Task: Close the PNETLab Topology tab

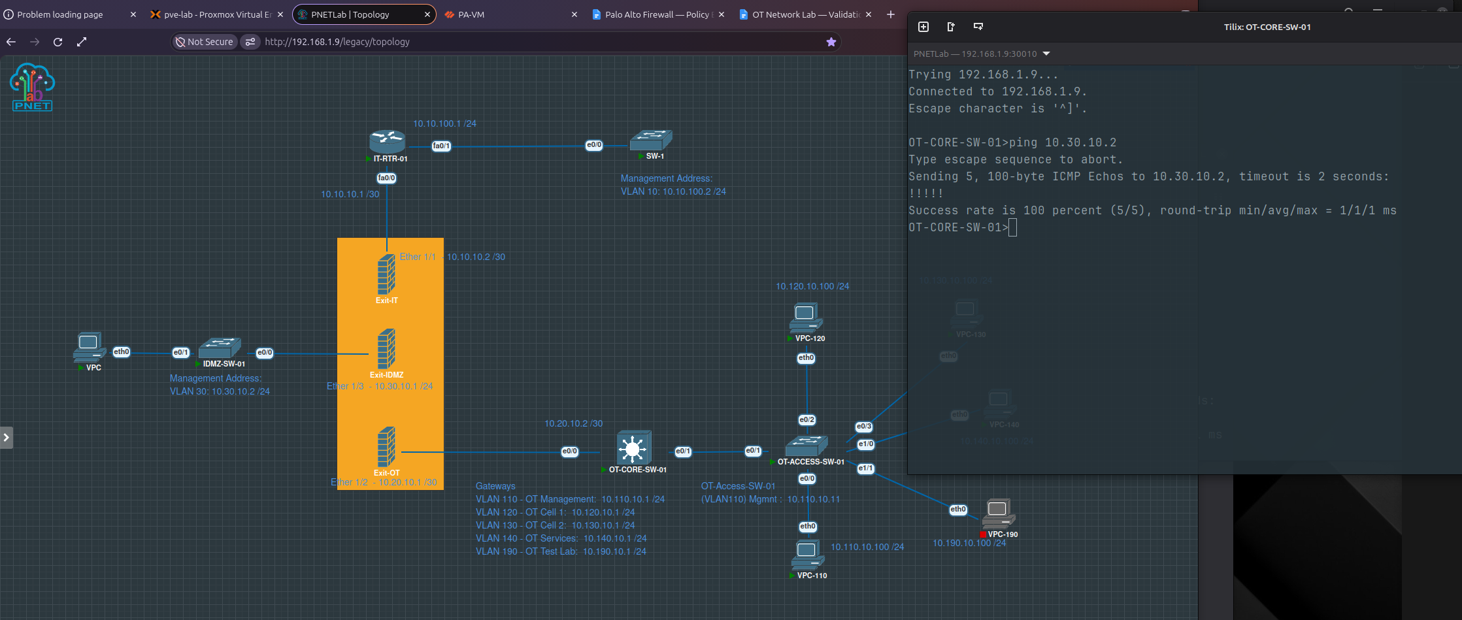Action: [427, 14]
